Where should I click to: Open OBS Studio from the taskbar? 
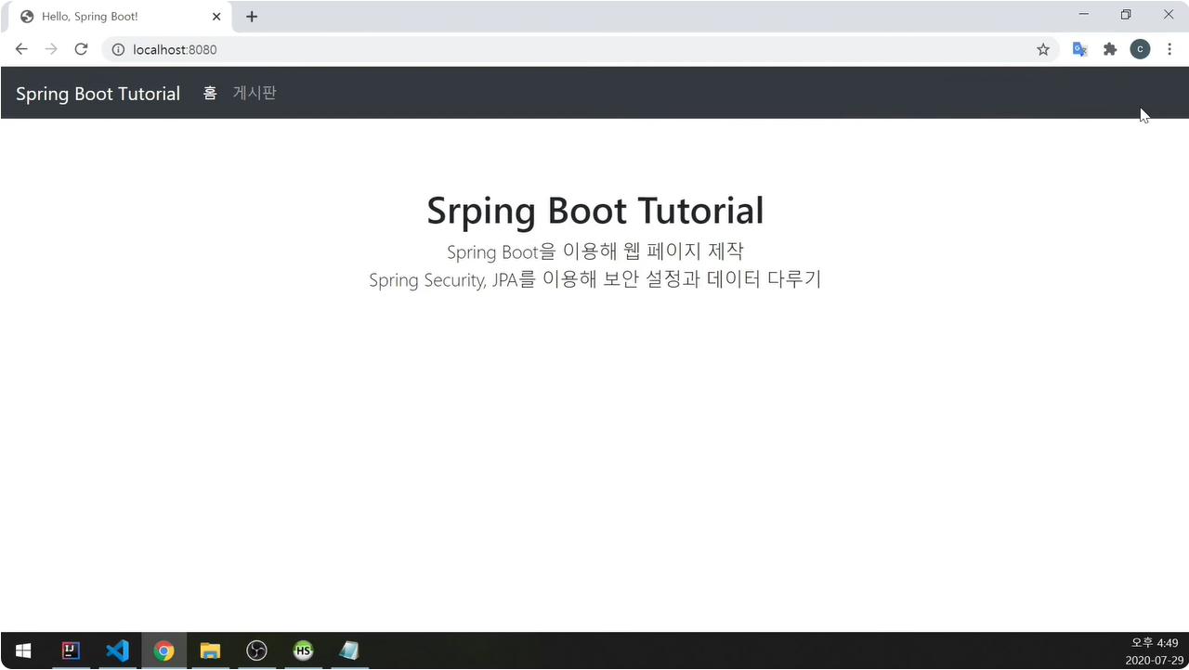point(256,651)
